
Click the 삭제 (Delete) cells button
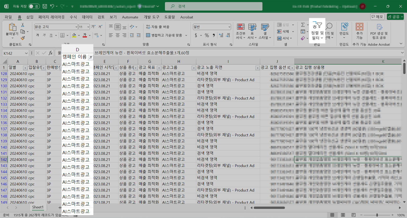(x=283, y=31)
